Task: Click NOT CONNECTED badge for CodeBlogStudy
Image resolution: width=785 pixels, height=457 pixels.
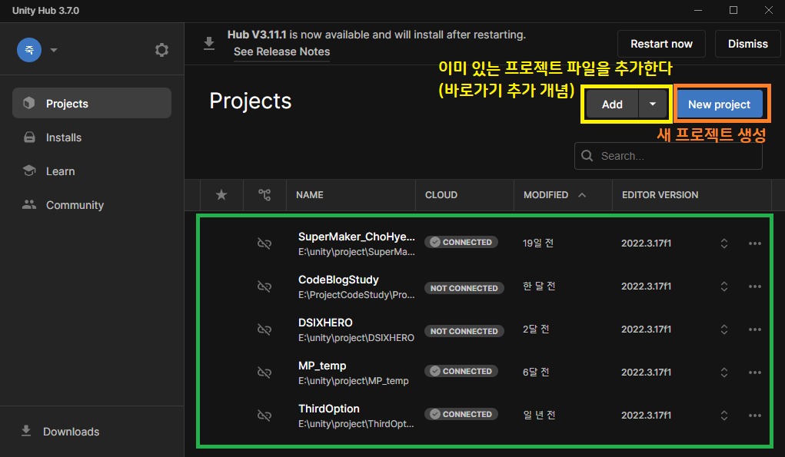Action: (464, 288)
